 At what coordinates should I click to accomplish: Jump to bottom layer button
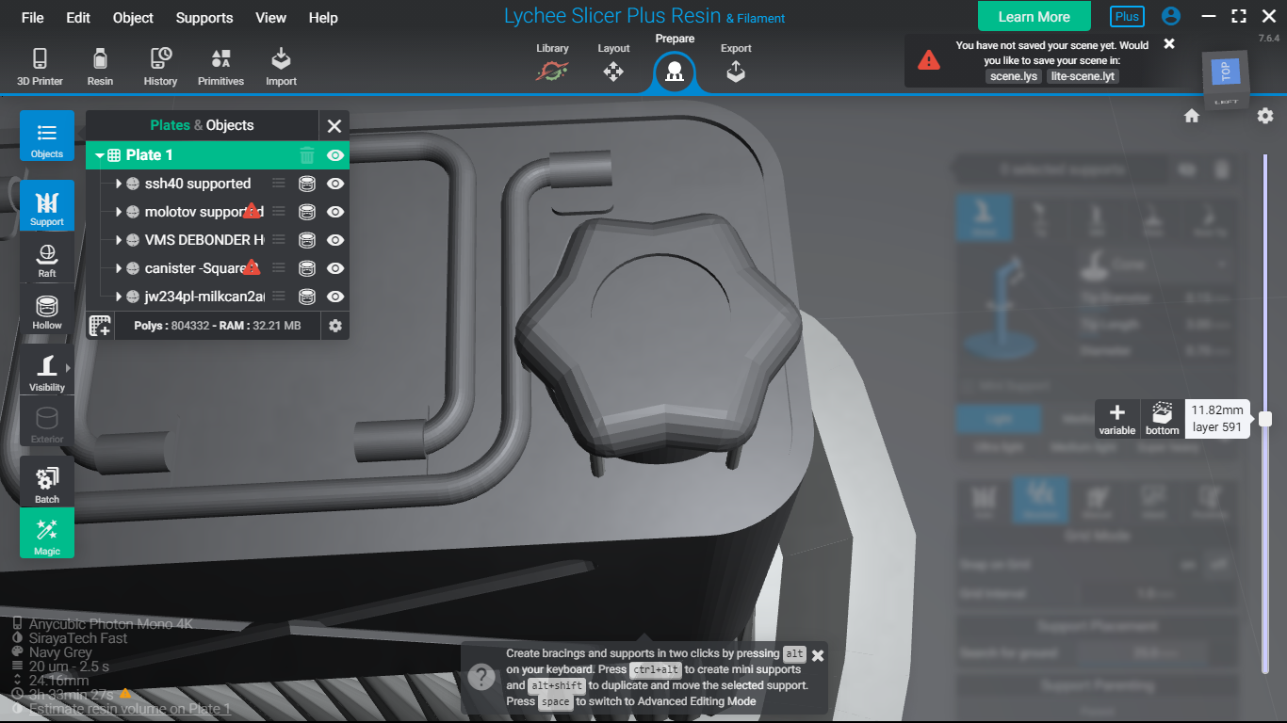[1163, 418]
